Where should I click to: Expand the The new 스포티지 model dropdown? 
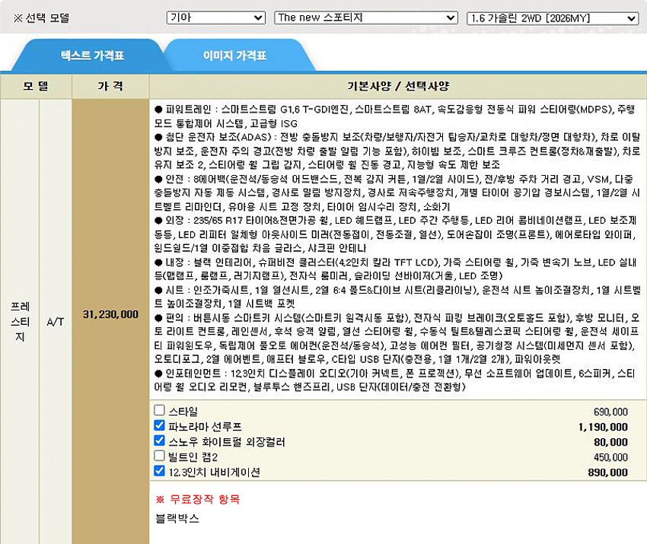[x=365, y=17]
